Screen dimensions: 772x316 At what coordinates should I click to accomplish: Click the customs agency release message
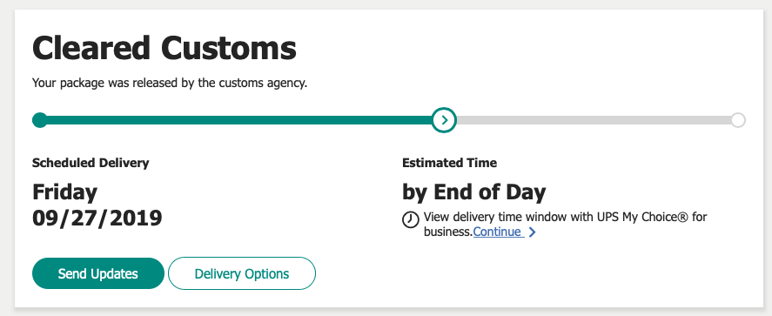coord(170,84)
